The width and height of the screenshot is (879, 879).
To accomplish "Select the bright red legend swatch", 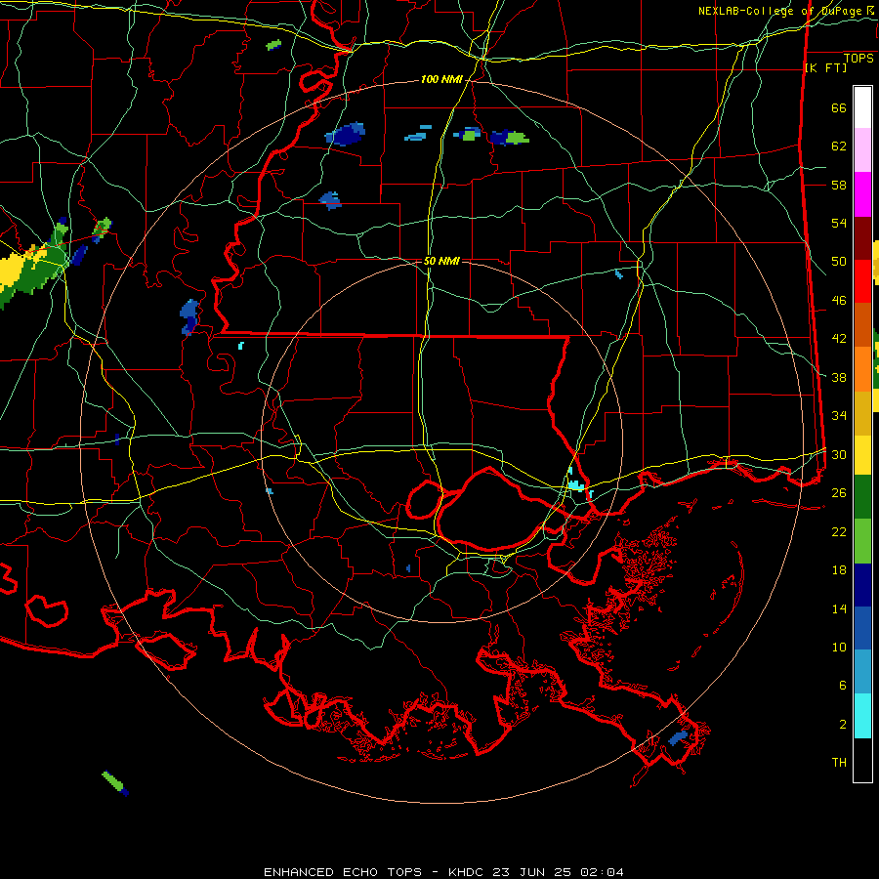I will click(x=862, y=282).
